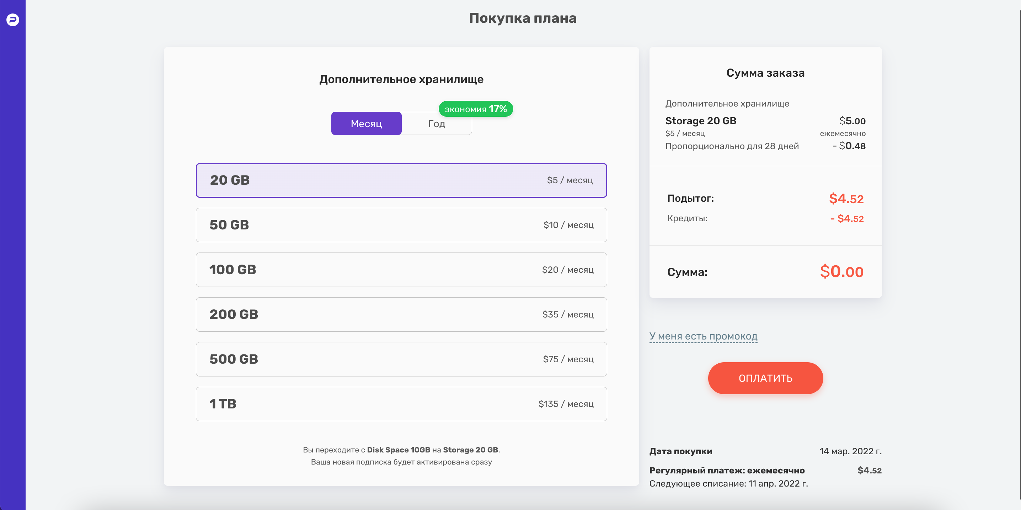The width and height of the screenshot is (1021, 510).
Task: Pick the 500 GB storage plan
Action: click(x=401, y=359)
